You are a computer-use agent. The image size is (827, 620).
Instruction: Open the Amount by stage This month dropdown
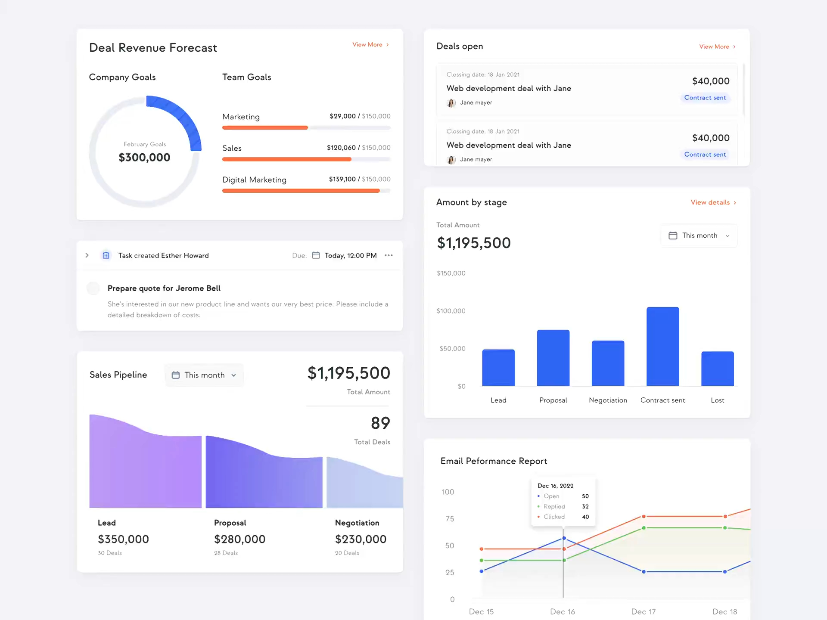[700, 236]
